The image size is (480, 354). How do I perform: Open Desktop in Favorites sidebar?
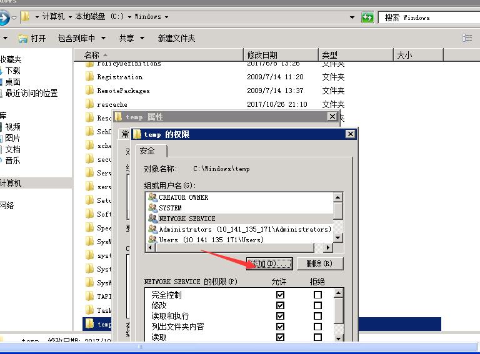coord(12,82)
